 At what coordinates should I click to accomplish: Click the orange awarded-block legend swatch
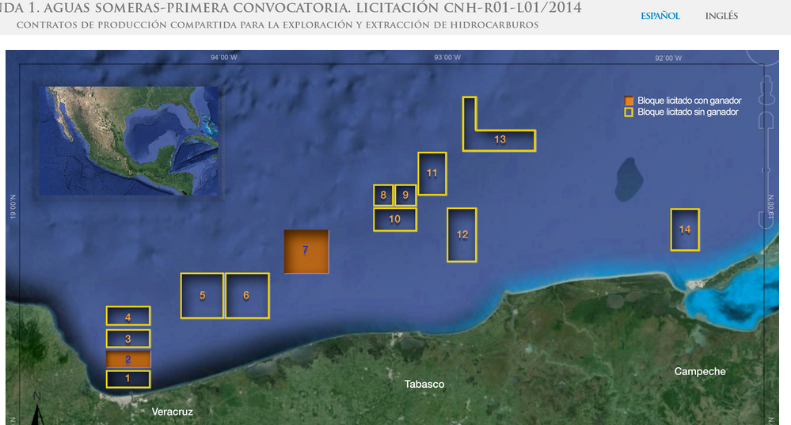(x=629, y=101)
